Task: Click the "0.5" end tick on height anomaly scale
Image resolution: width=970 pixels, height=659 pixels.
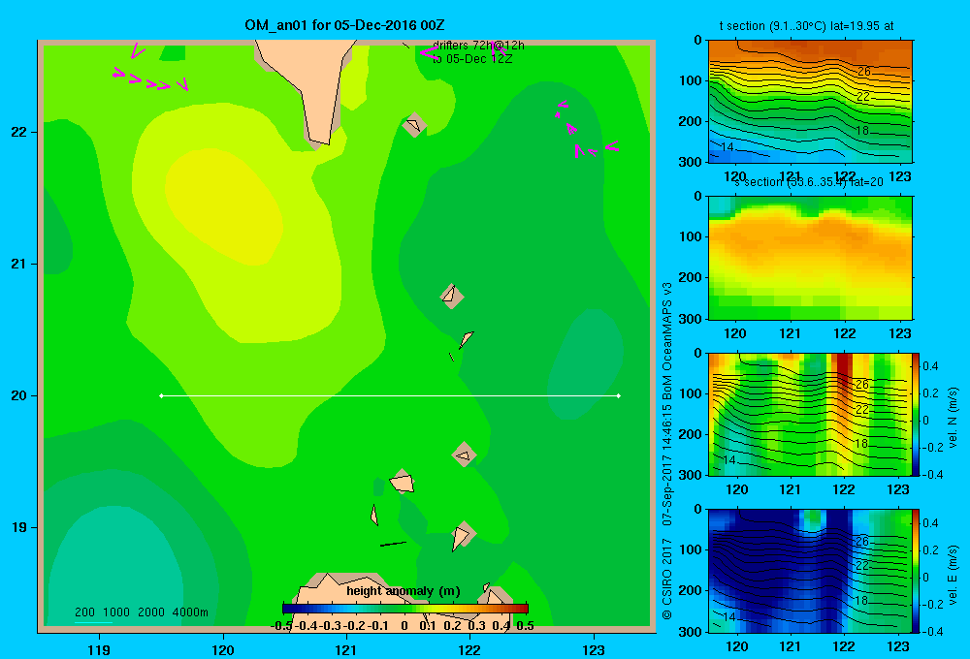Action: (x=525, y=626)
